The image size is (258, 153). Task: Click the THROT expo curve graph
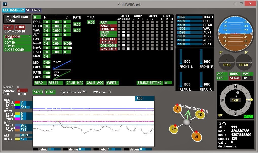coord(62,65)
